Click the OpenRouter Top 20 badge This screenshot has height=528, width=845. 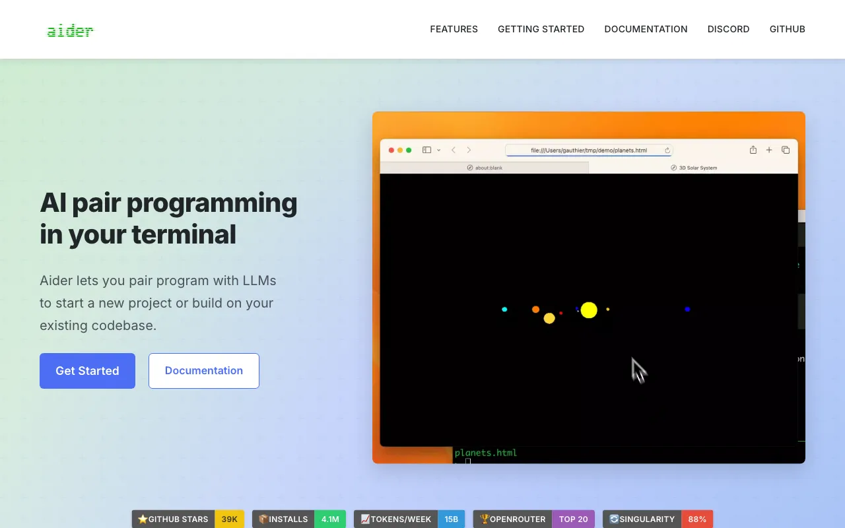[x=534, y=519]
